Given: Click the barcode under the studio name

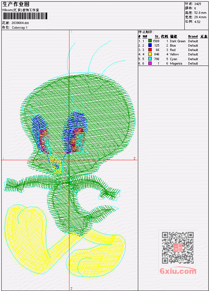Looking at the screenshot, I should 25,16.
